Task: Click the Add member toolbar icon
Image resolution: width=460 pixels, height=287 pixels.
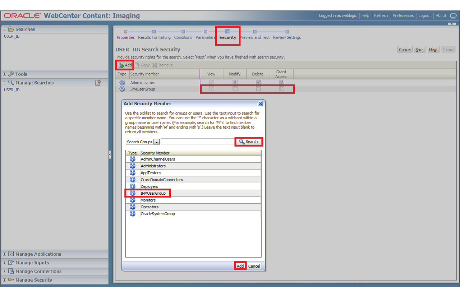Action: pyautogui.click(x=121, y=65)
